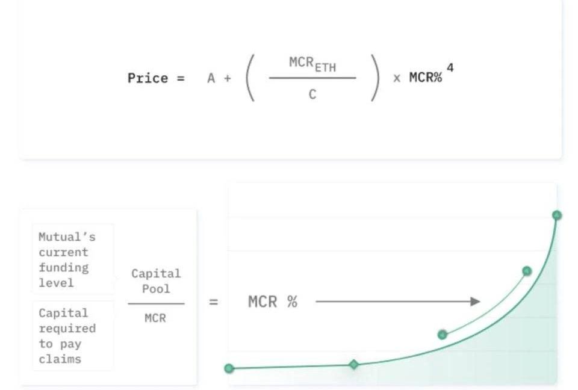Click the multiplication sign before MCR%

point(397,78)
